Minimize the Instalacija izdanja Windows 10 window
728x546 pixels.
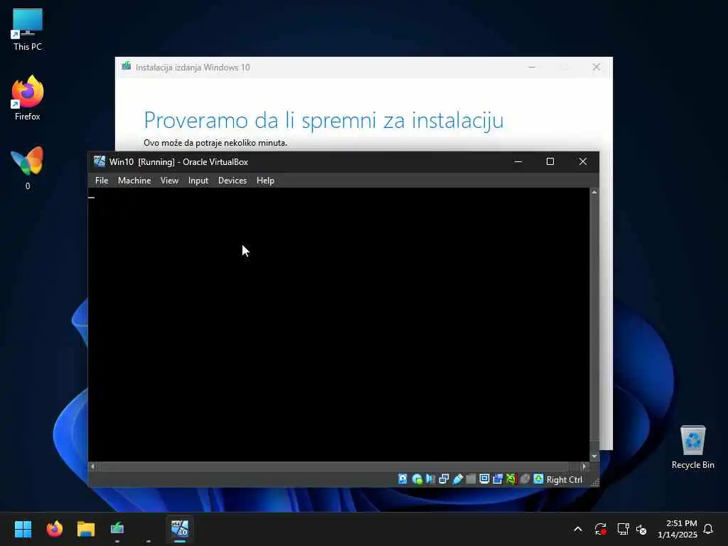(532, 68)
